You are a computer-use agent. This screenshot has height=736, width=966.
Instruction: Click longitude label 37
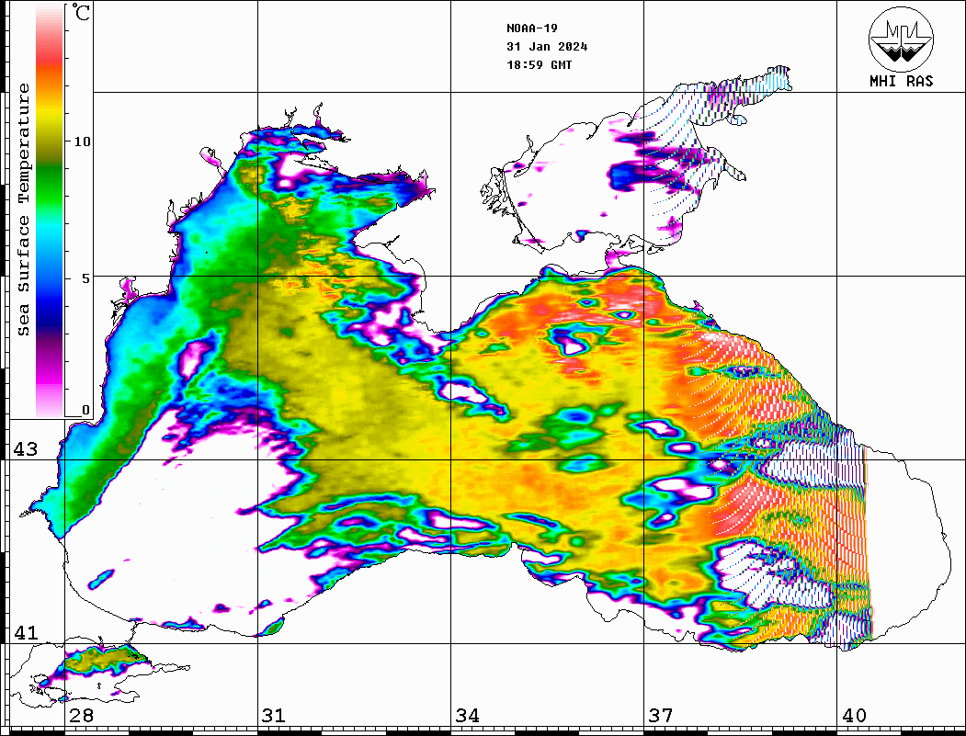(x=661, y=715)
